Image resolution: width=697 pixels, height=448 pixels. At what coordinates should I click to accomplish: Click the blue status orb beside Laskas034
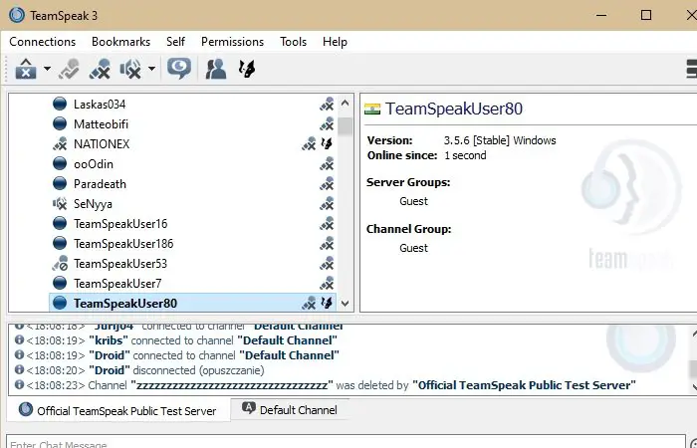[60, 104]
